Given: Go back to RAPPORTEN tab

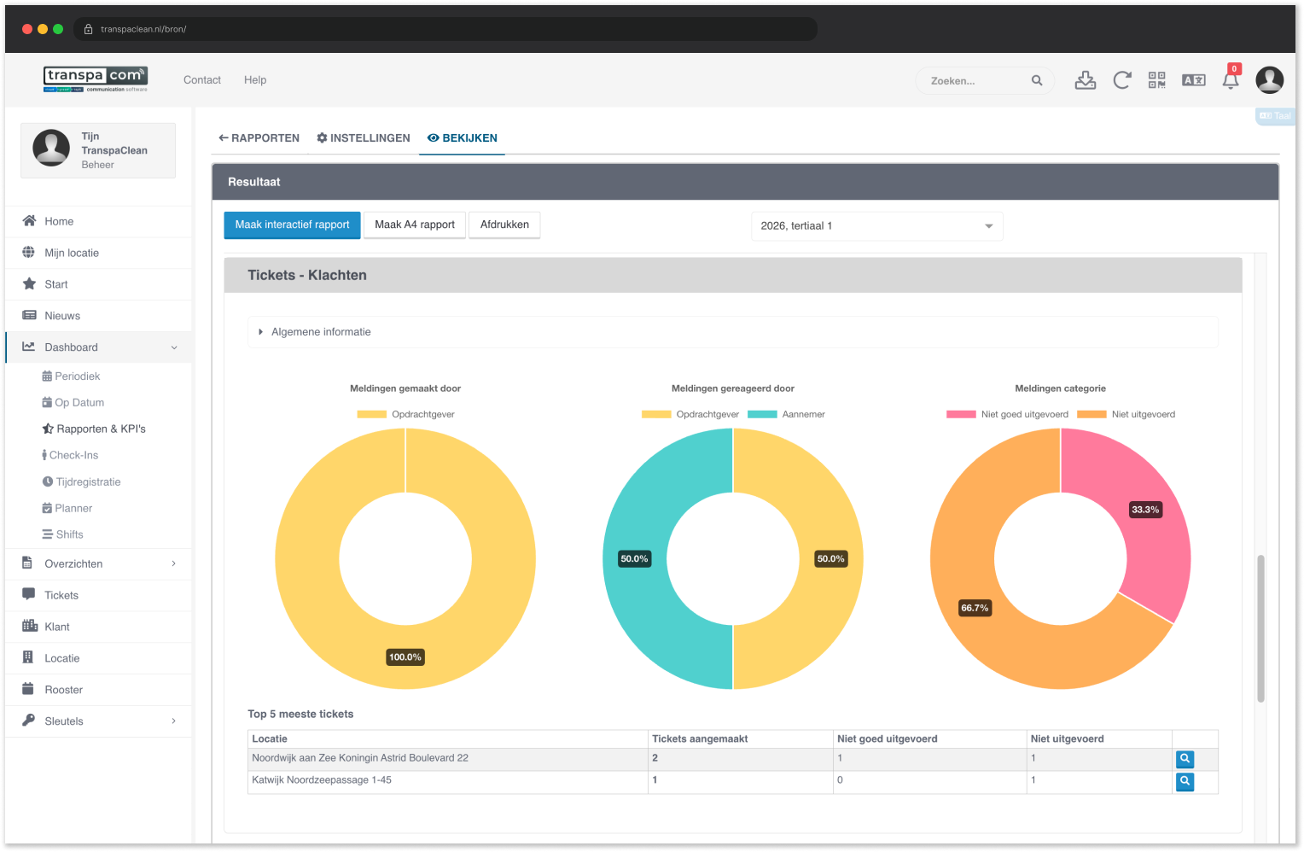Looking at the screenshot, I should 259,138.
